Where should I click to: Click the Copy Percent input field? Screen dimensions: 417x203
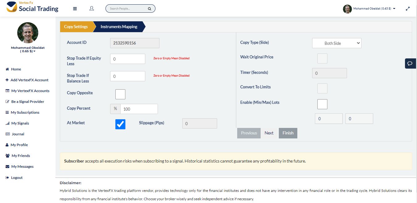[x=139, y=109]
